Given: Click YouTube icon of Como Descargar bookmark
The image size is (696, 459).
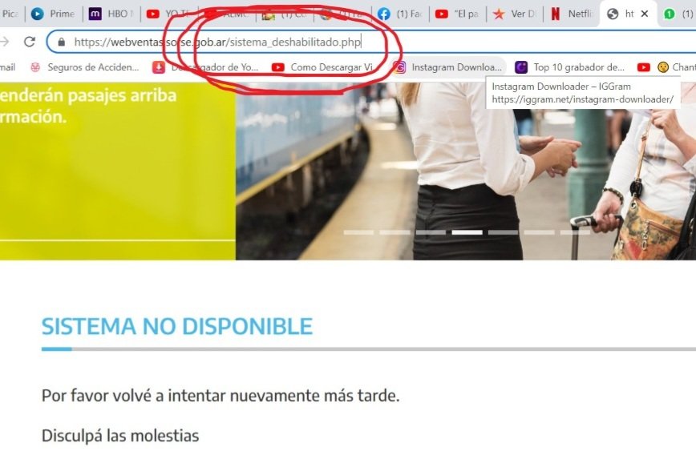Looking at the screenshot, I should pyautogui.click(x=278, y=67).
